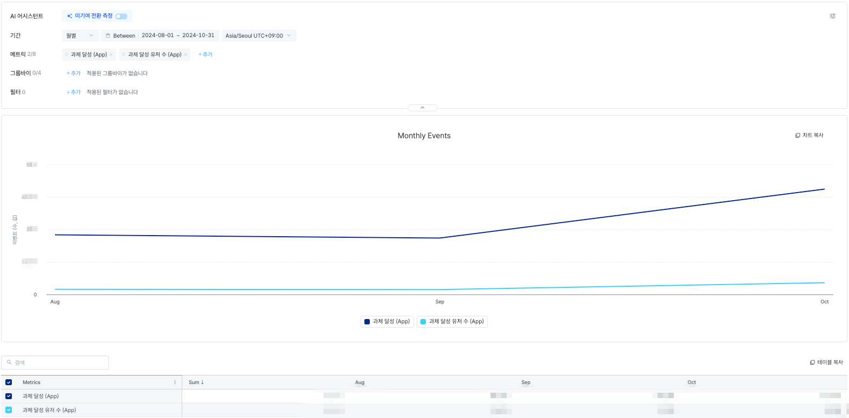
Task: Collapse the query panel with the chevron handle
Action: 423,108
